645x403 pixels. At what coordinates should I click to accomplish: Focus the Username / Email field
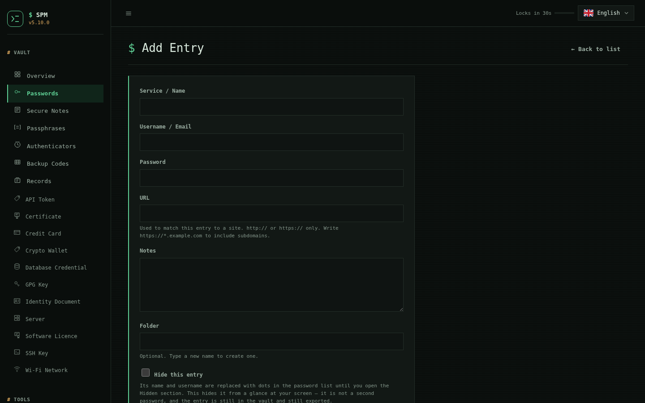point(271,142)
